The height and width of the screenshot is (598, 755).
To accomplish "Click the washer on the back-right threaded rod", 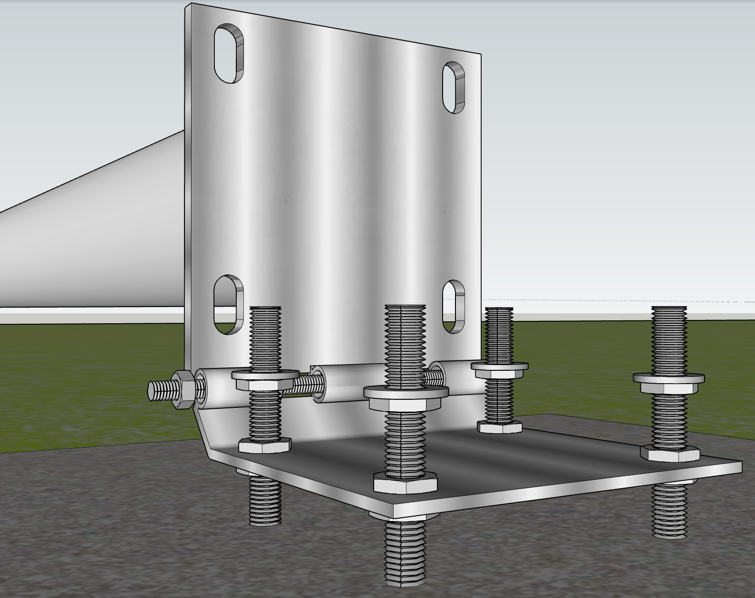I will pyautogui.click(x=499, y=366).
